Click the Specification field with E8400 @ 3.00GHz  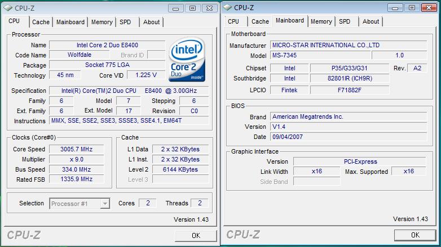click(129, 91)
